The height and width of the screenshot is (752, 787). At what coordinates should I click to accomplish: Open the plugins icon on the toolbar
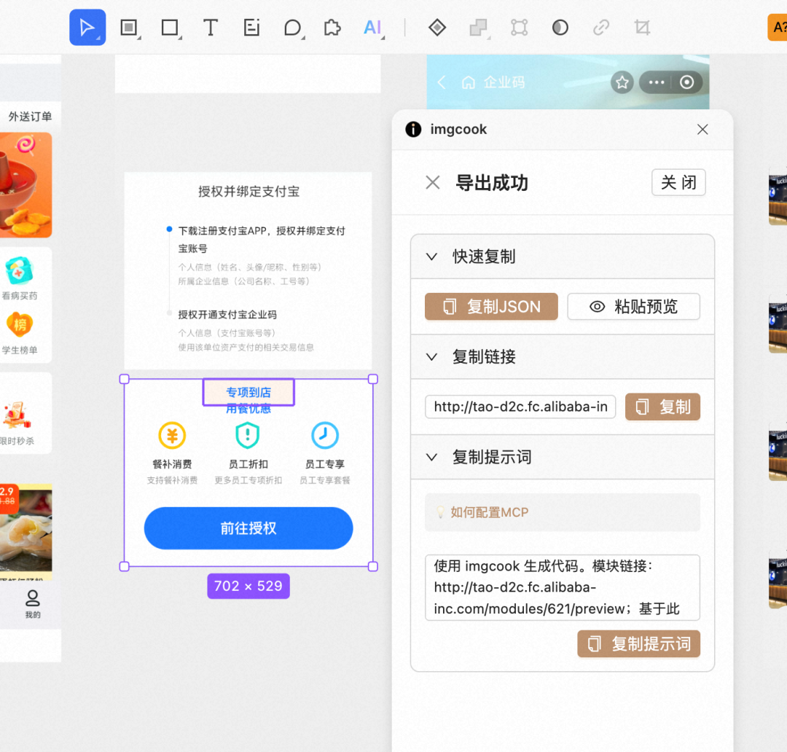(331, 28)
